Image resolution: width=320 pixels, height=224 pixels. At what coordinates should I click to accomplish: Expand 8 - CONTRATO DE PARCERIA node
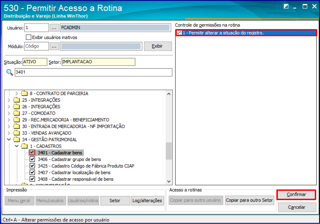pyautogui.click(x=17, y=93)
